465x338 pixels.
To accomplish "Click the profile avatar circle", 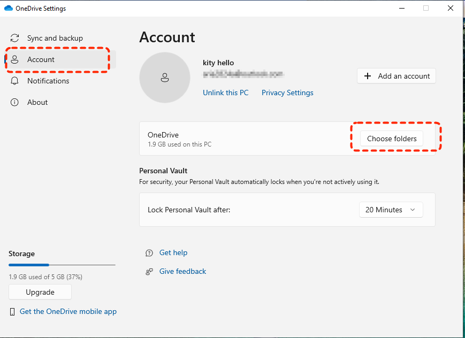I will click(165, 78).
